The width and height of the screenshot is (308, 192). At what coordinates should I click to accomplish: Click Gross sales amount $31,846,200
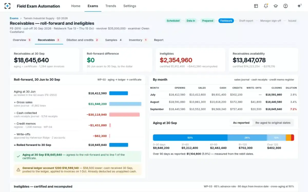click(98, 104)
